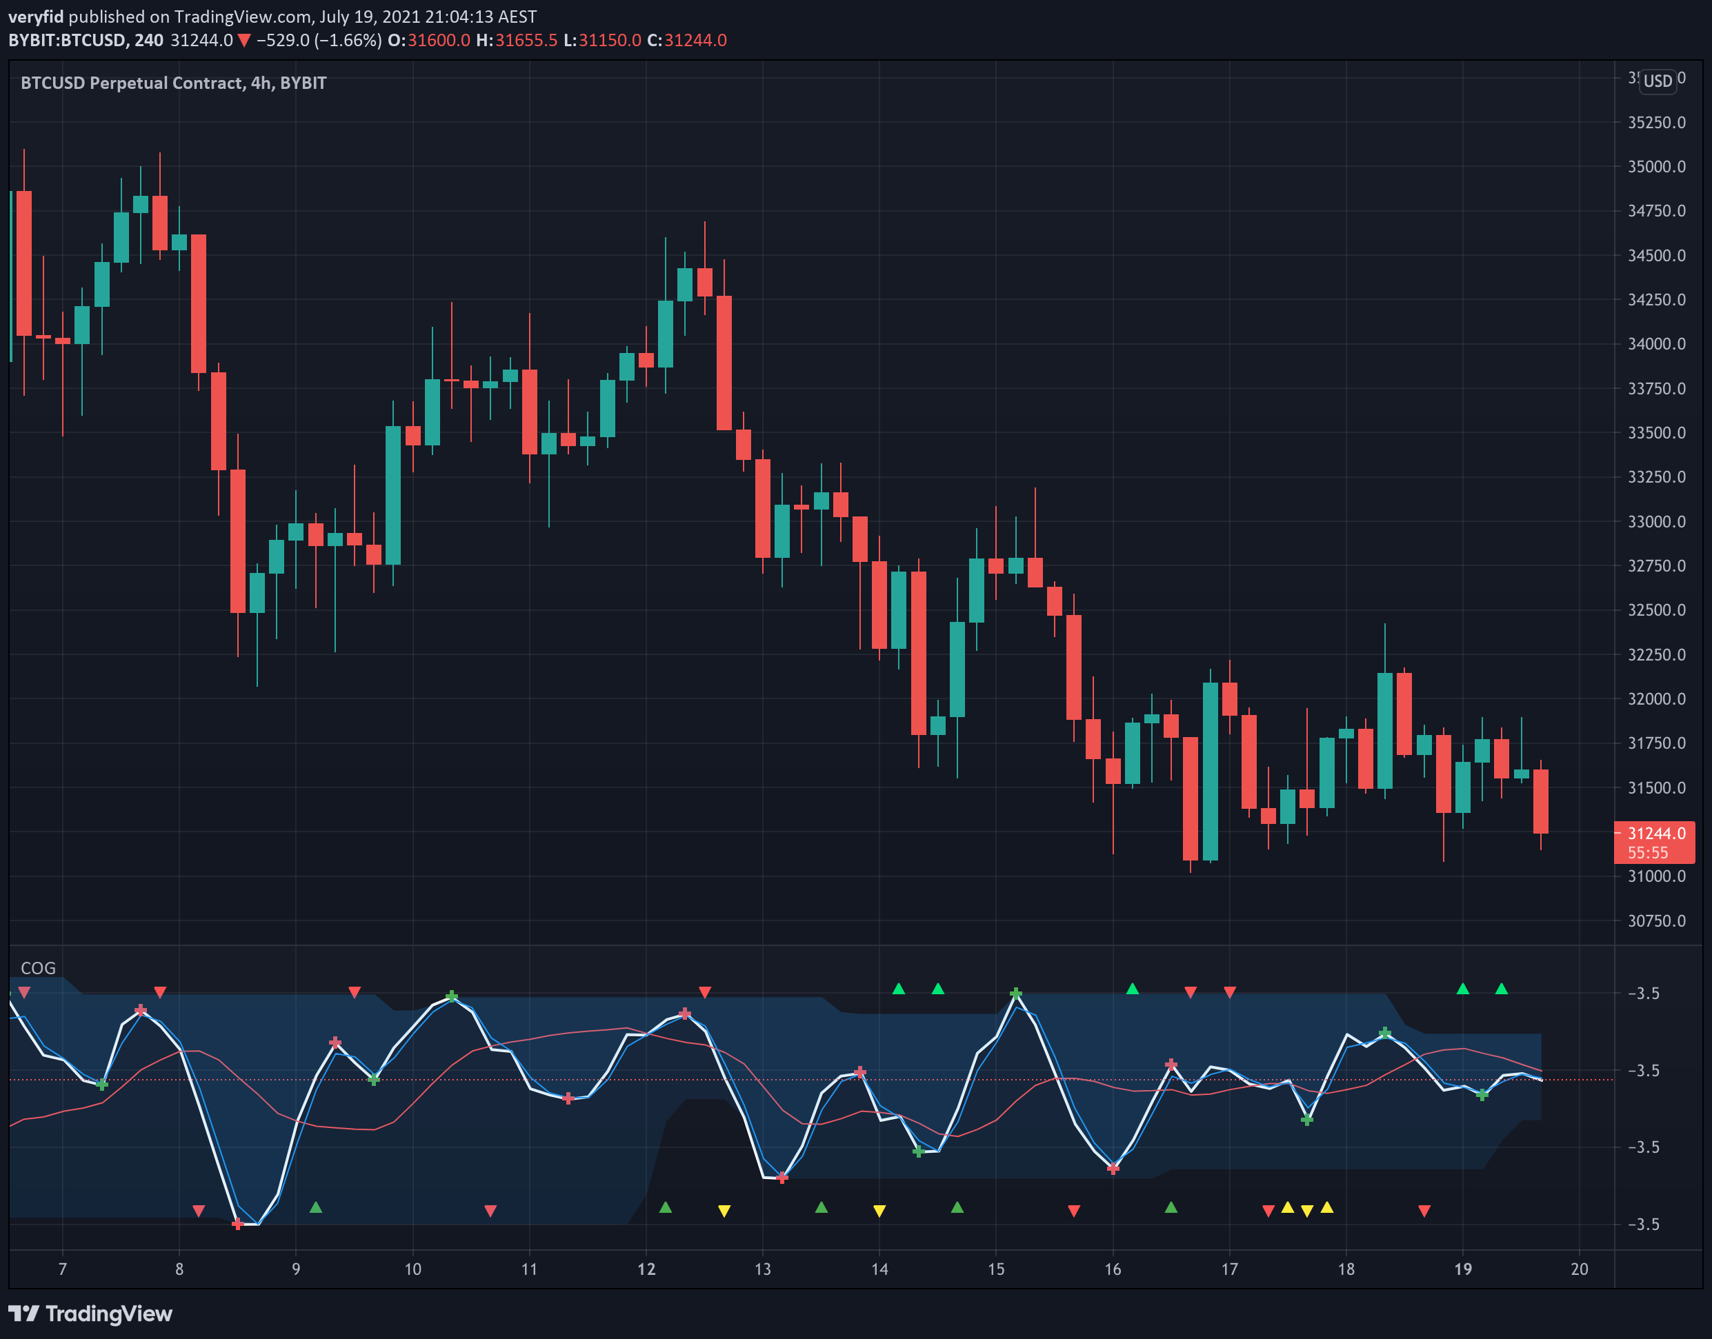
Task: Click the 34750.0 price axis label
Action: click(x=1656, y=211)
